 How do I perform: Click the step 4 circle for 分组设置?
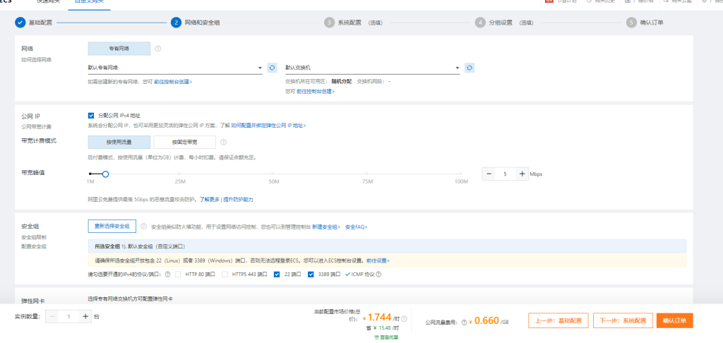(x=480, y=22)
